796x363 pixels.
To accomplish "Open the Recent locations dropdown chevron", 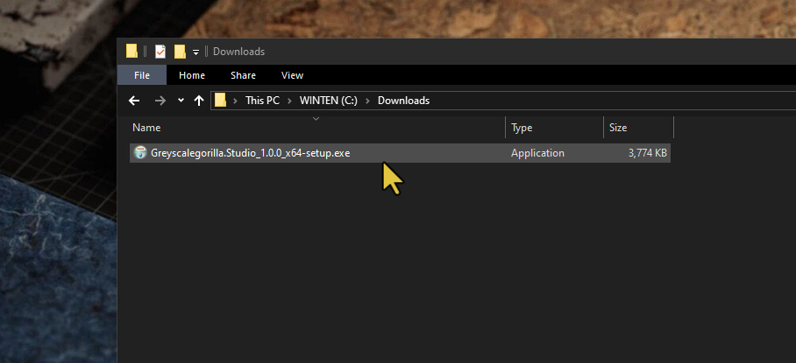I will [181, 101].
